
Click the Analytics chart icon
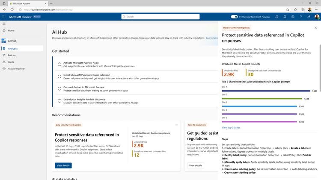pos(4,48)
